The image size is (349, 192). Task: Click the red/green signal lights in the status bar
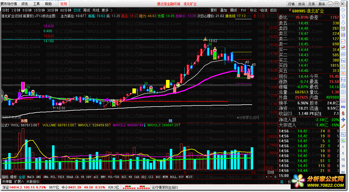(136, 188)
